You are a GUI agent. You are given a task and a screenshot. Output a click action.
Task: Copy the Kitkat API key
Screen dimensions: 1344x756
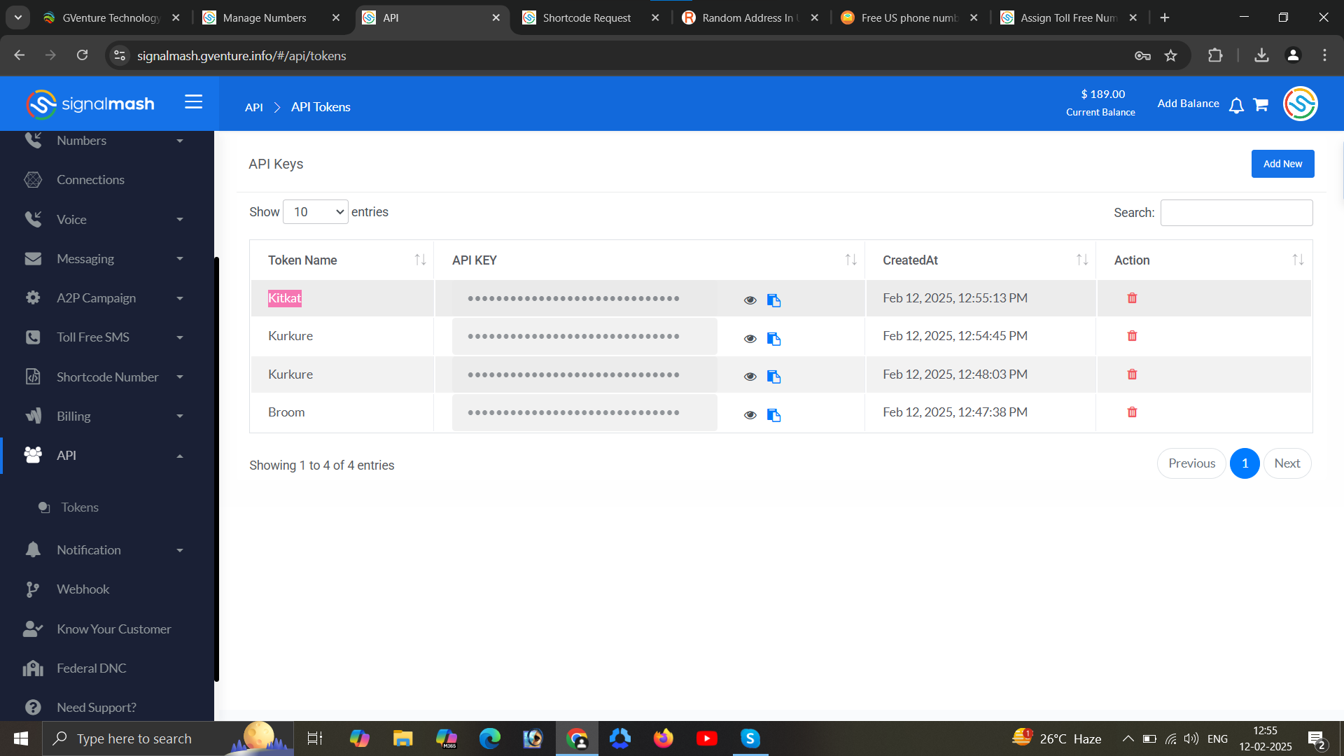(773, 300)
